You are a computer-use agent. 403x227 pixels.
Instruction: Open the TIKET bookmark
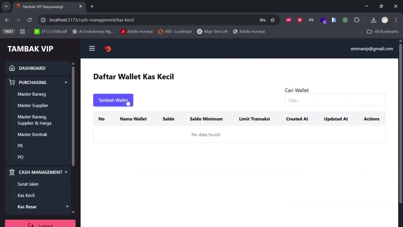tap(8, 31)
